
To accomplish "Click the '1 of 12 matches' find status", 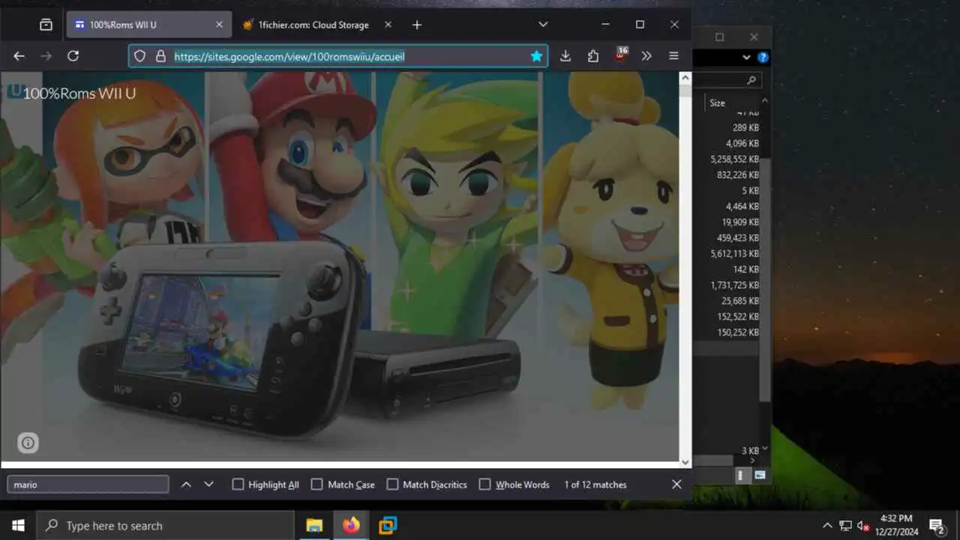I will point(595,484).
